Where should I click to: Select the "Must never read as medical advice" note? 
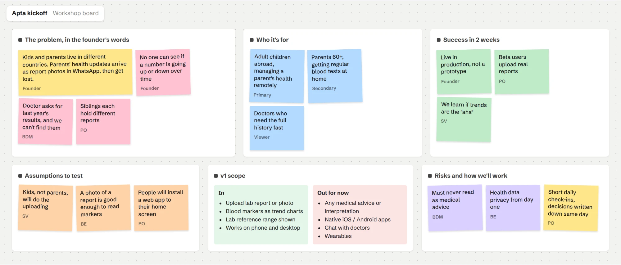(x=455, y=208)
